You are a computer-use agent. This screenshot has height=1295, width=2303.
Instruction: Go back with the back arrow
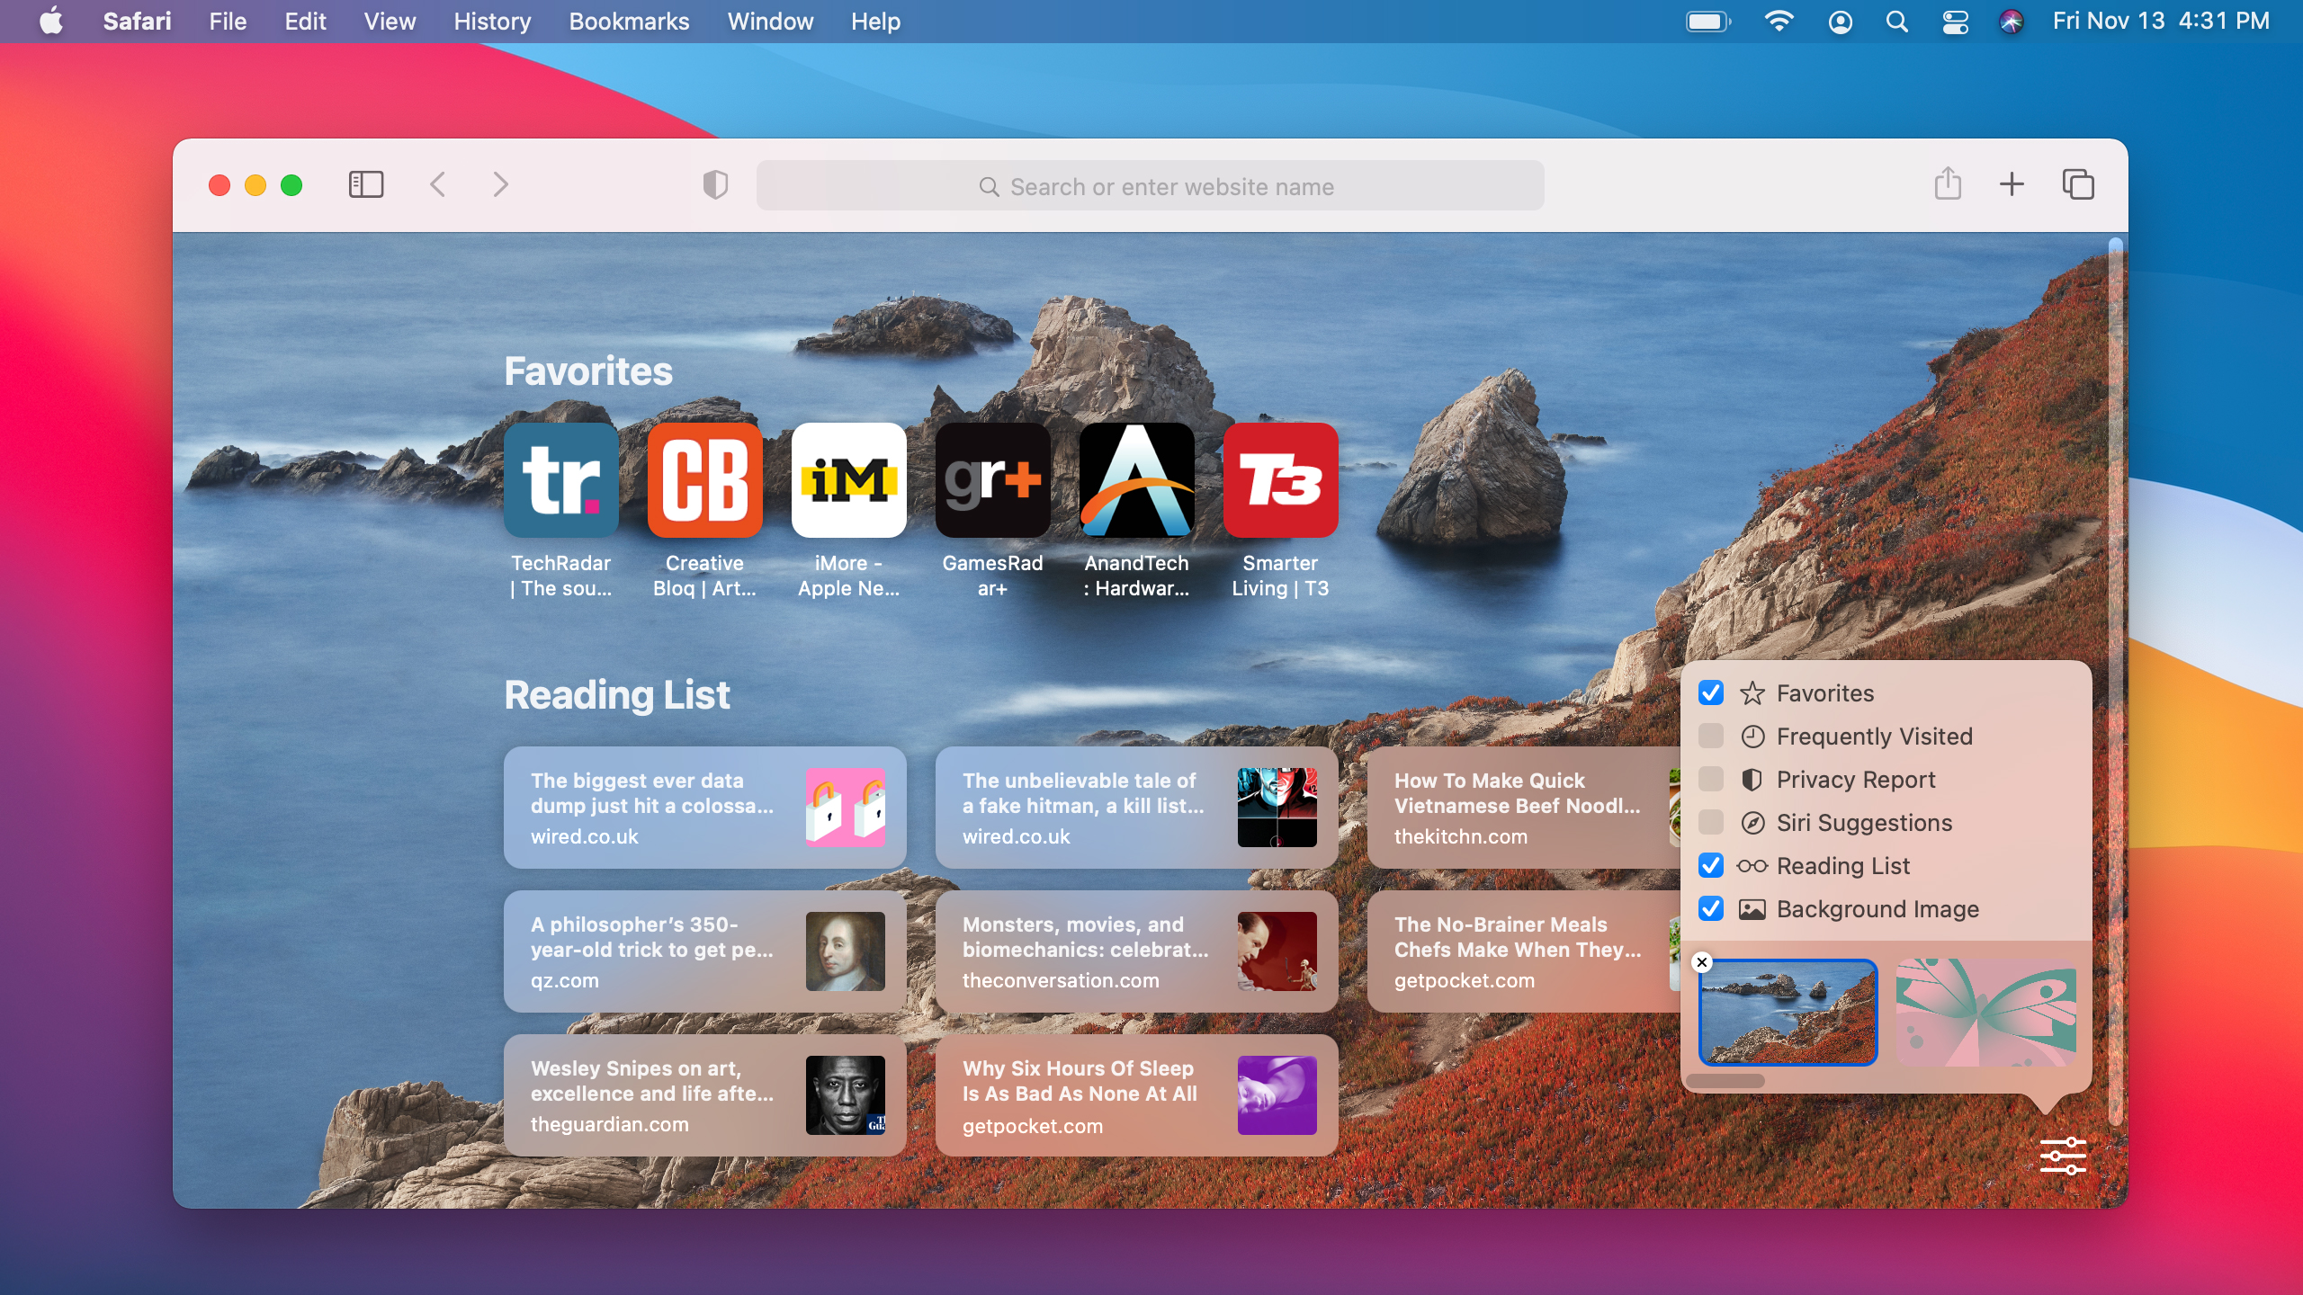point(438,185)
